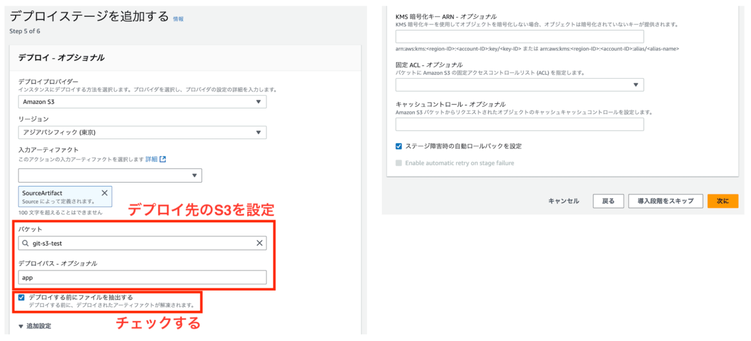The image size is (751, 341).
Task: Uncheck ステージ障害時の自動ロールバックを設定 checkbox
Action: pyautogui.click(x=399, y=146)
